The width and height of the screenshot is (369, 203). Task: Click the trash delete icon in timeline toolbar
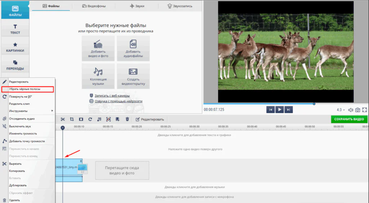127,119
